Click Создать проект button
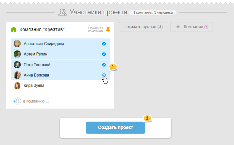The height and width of the screenshot is (145, 234). tap(115, 128)
